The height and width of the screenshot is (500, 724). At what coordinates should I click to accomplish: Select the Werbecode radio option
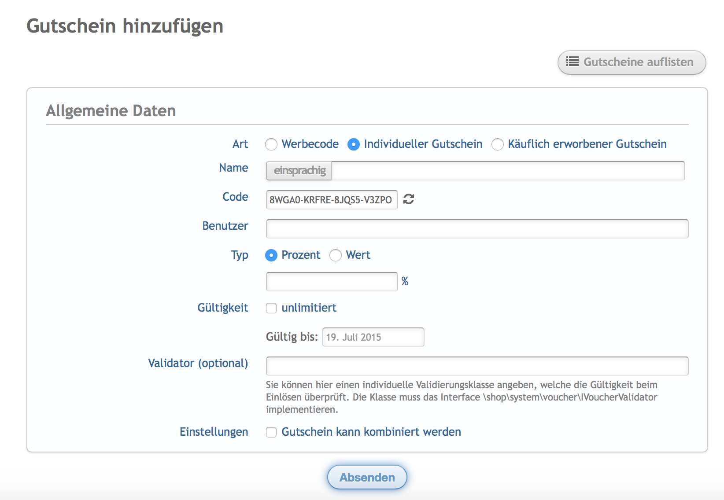click(x=271, y=144)
